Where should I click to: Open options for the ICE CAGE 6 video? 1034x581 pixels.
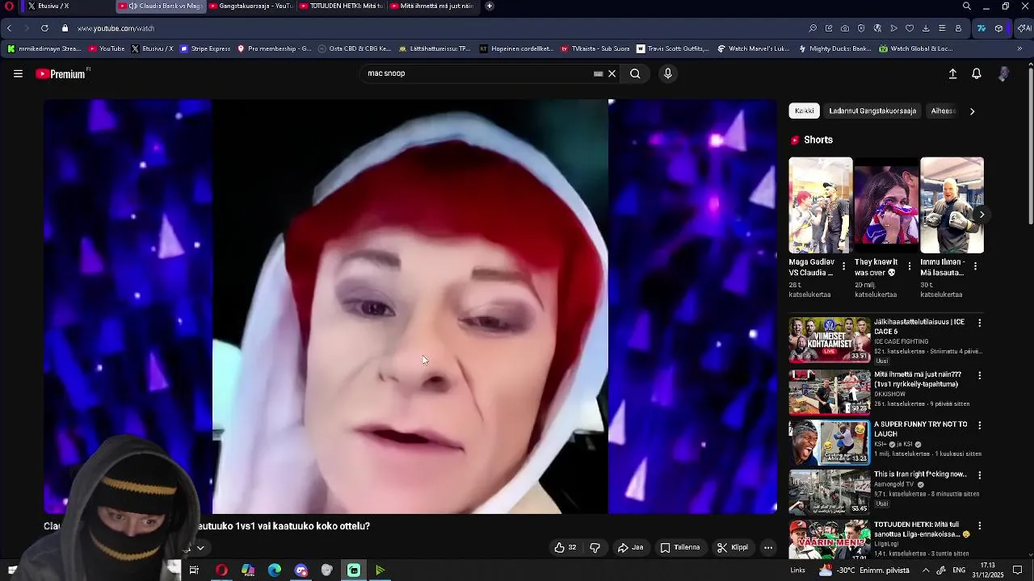pyautogui.click(x=980, y=323)
